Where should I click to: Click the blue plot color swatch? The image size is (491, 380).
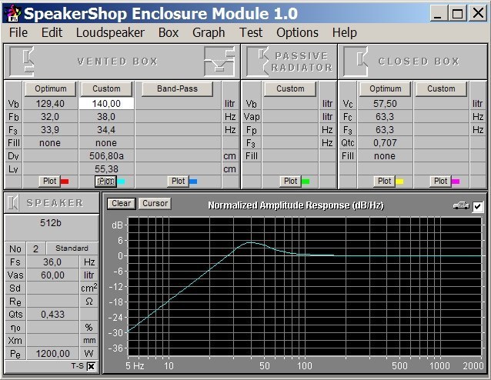point(193,182)
